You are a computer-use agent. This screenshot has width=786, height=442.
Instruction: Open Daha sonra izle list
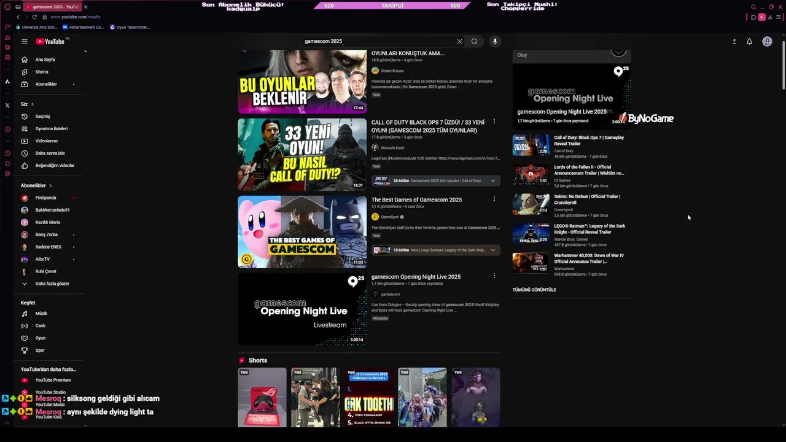pos(50,153)
